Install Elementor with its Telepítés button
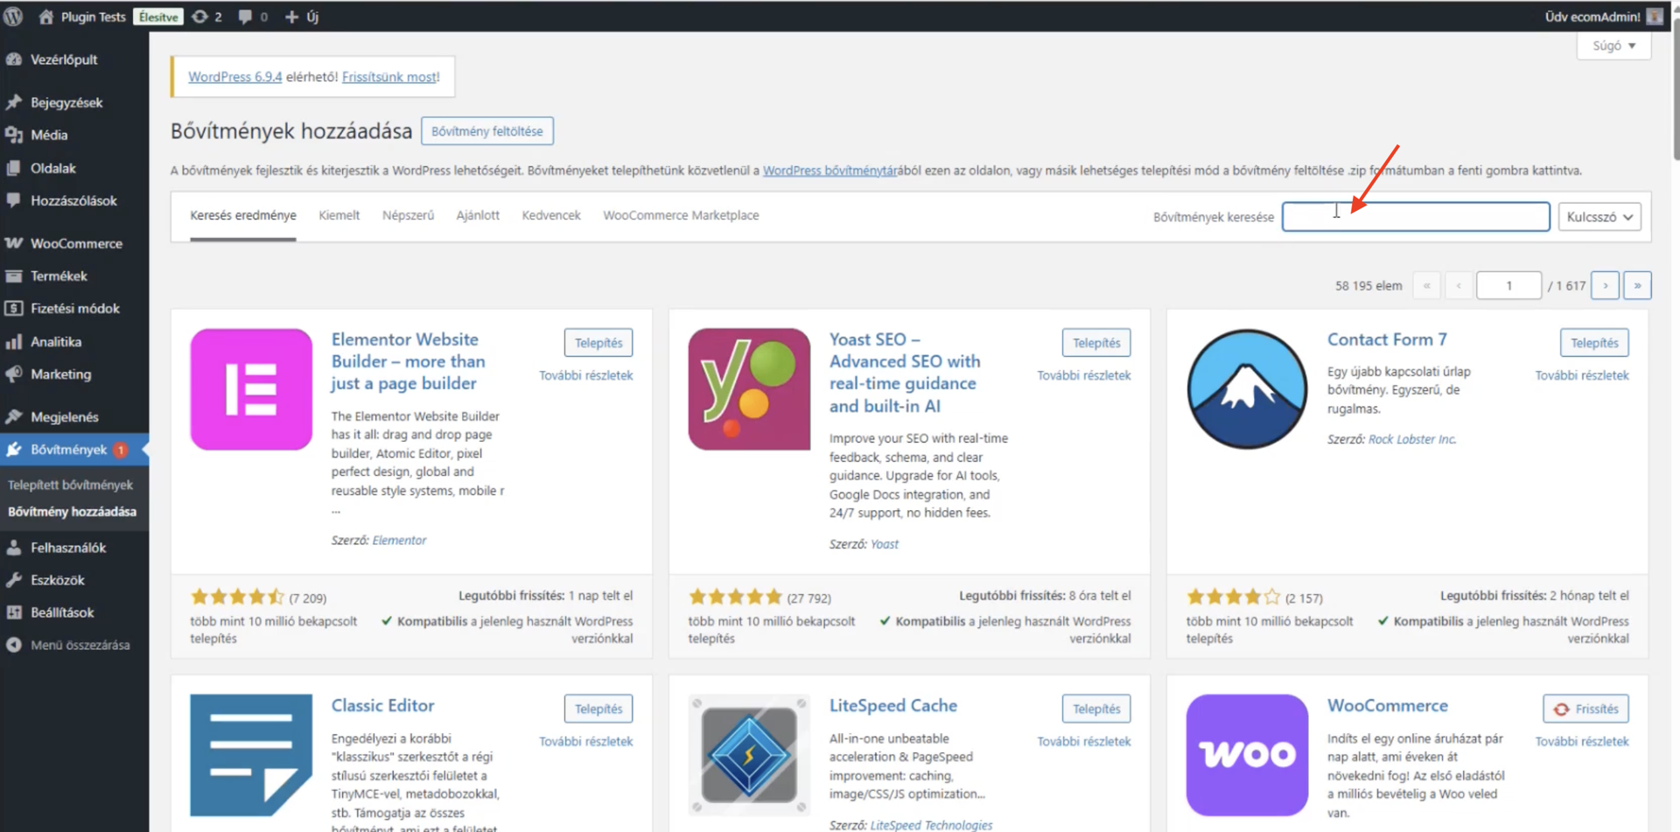The image size is (1680, 832). [598, 343]
